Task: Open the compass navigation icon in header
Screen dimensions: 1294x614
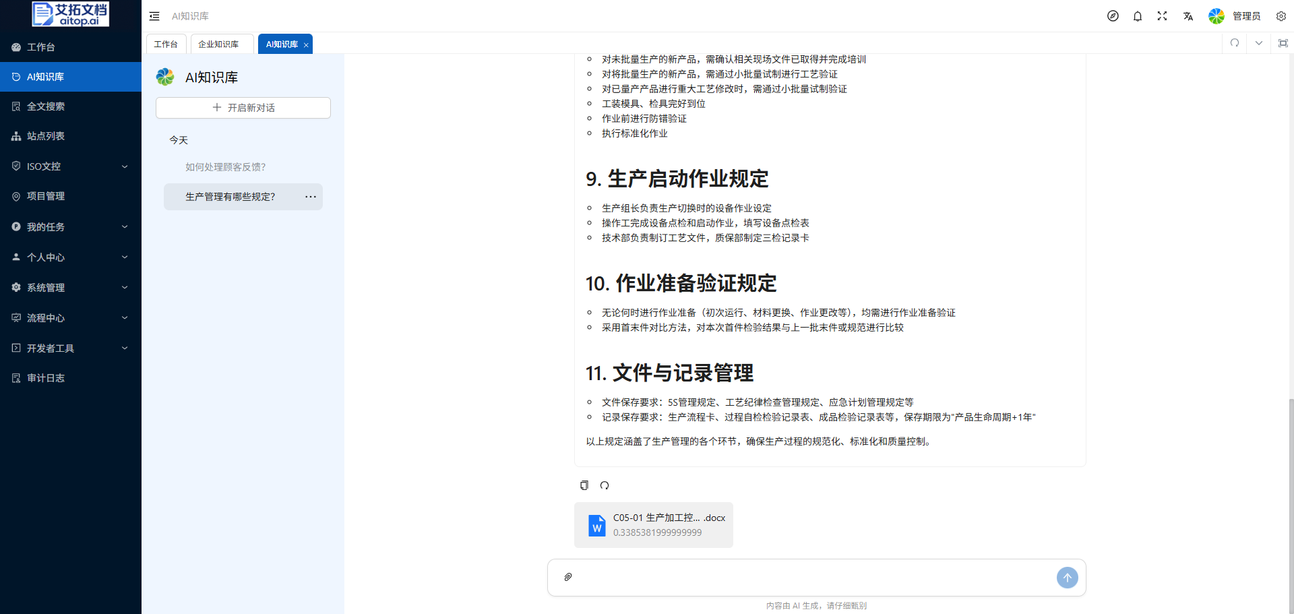Action: coord(1113,16)
